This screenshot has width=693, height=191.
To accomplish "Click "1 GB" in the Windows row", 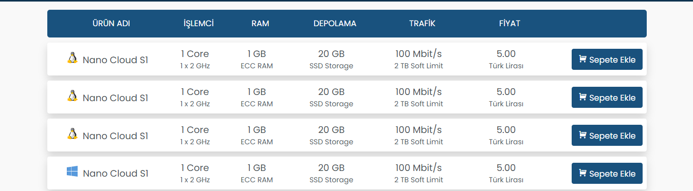I will pos(257,168).
